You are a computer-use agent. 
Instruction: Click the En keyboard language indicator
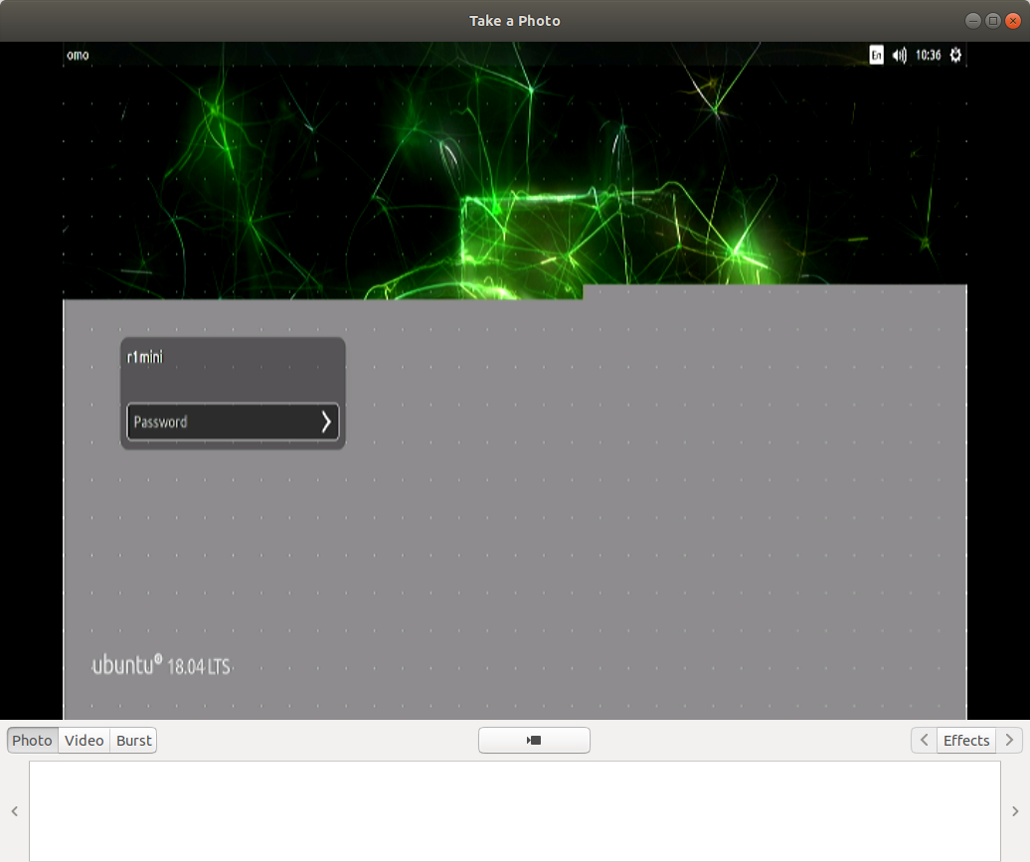click(876, 55)
